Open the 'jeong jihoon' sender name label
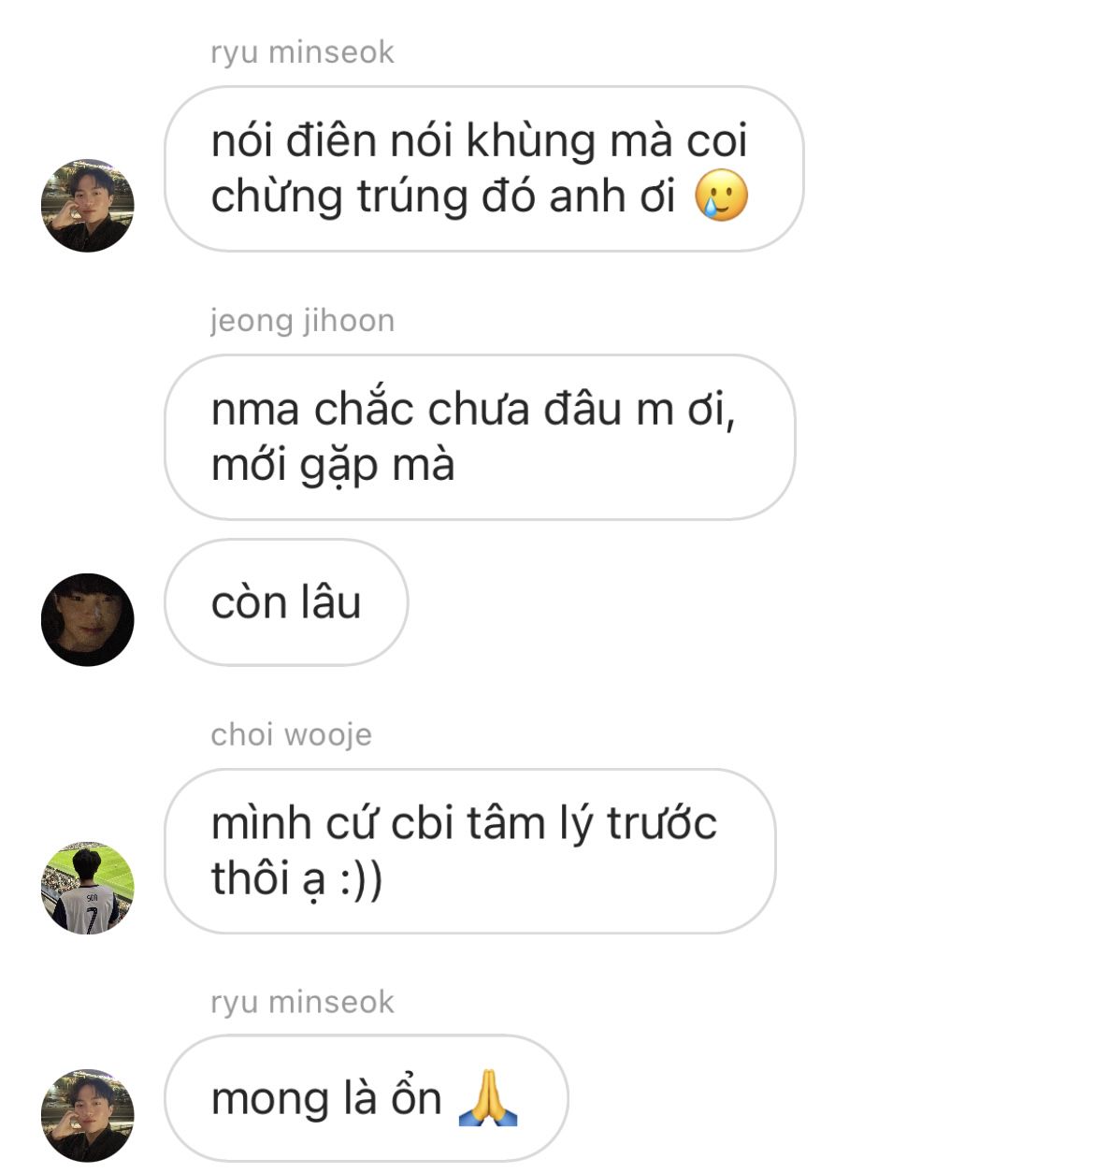Image resolution: width=1094 pixels, height=1173 pixels. click(302, 321)
